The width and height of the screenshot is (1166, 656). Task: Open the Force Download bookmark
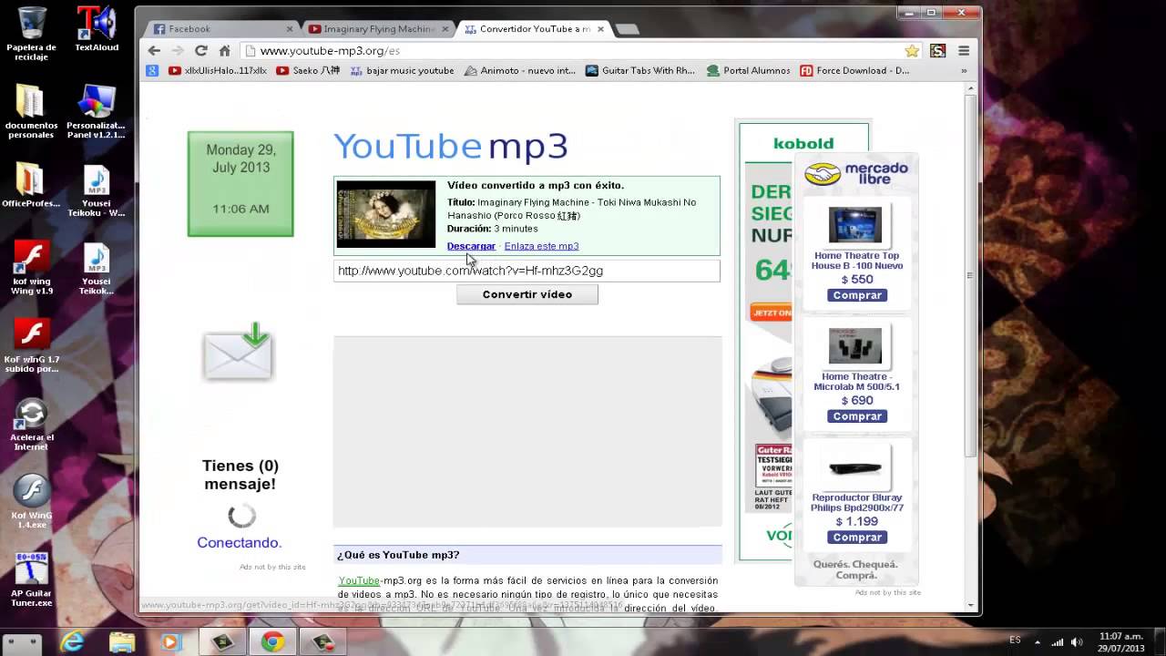click(854, 70)
